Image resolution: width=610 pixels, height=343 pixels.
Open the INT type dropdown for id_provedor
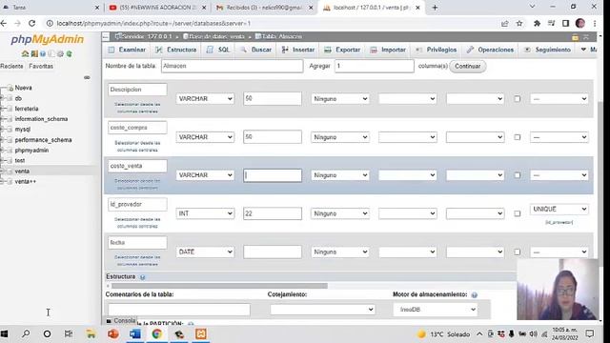point(205,213)
